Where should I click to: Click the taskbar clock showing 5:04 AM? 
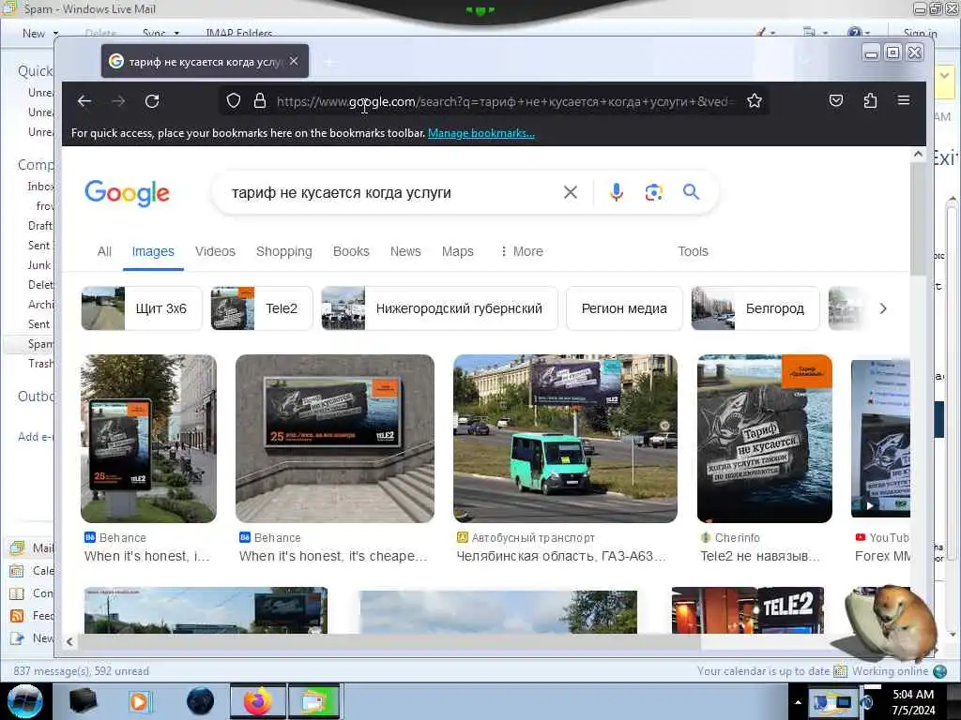click(x=913, y=702)
